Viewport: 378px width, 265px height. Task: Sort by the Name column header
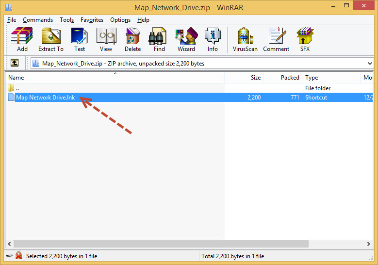tap(115, 77)
